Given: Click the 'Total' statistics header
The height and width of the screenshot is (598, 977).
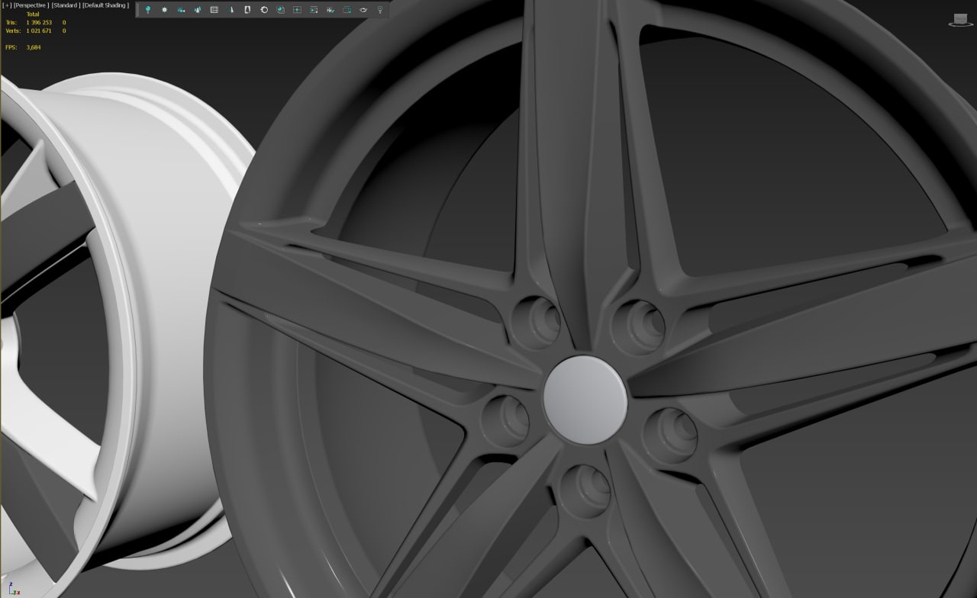Looking at the screenshot, I should coord(33,14).
